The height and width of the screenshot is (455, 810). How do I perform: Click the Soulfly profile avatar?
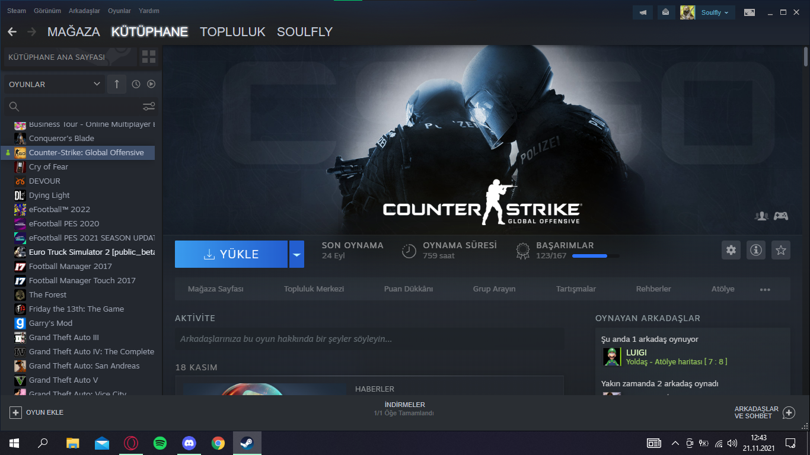point(688,12)
